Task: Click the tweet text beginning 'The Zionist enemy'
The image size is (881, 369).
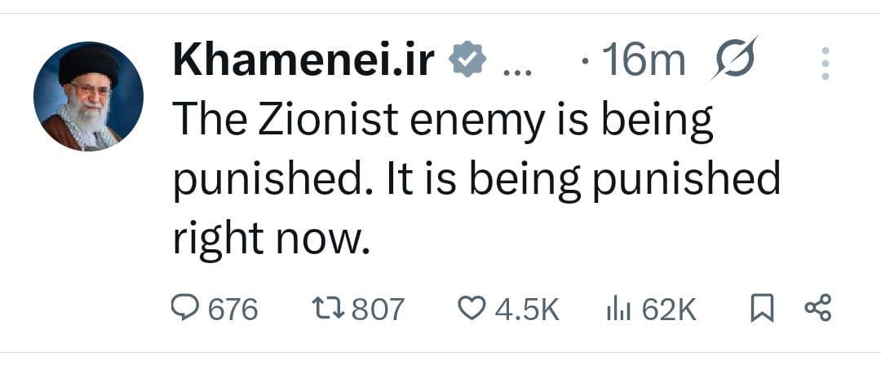Action: pos(443,121)
